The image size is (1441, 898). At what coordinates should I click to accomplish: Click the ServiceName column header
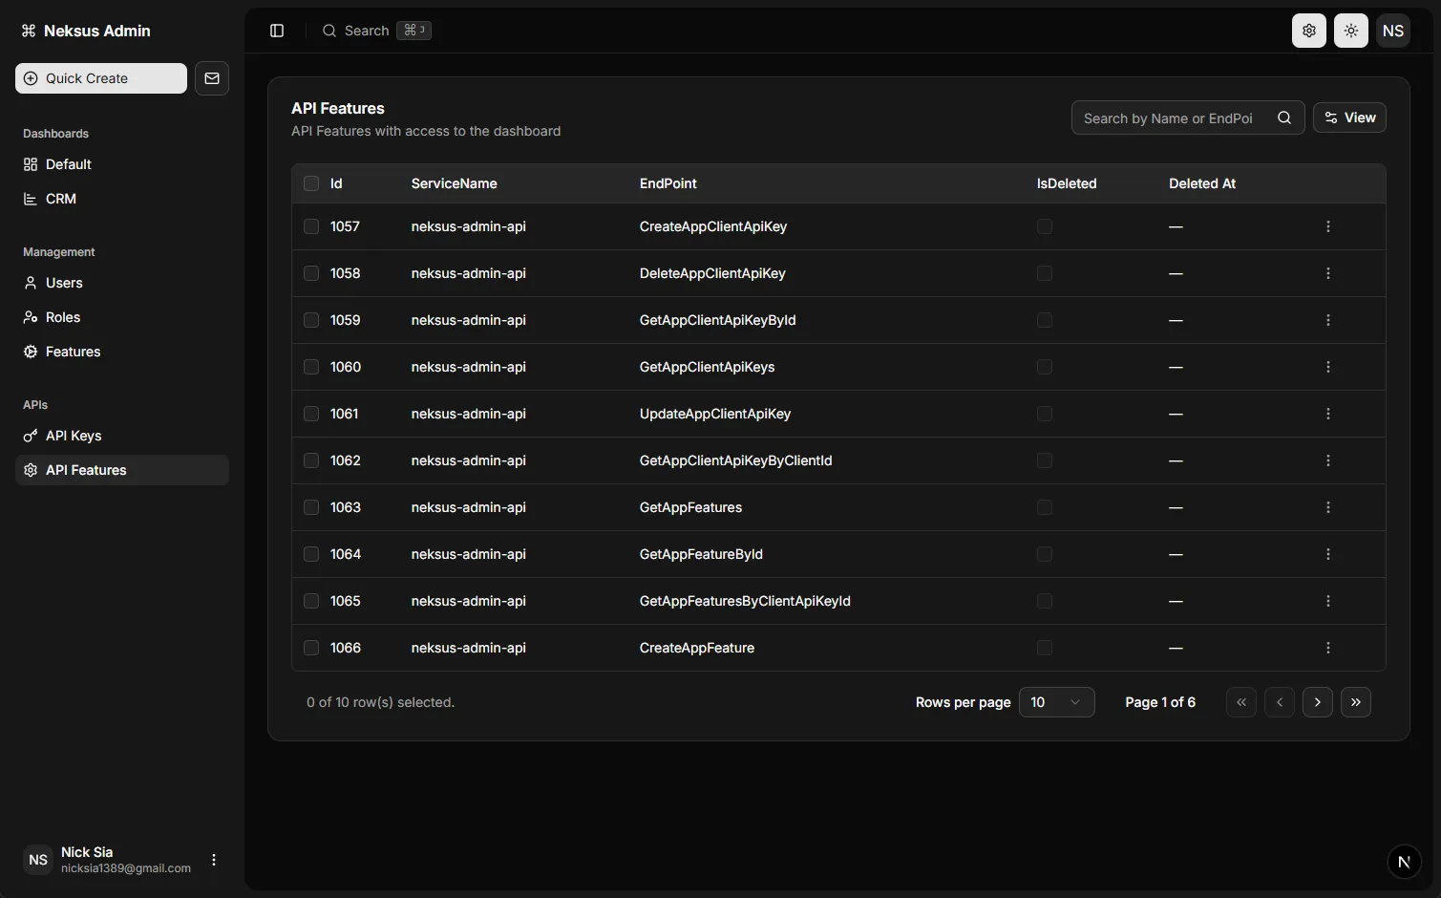454,183
